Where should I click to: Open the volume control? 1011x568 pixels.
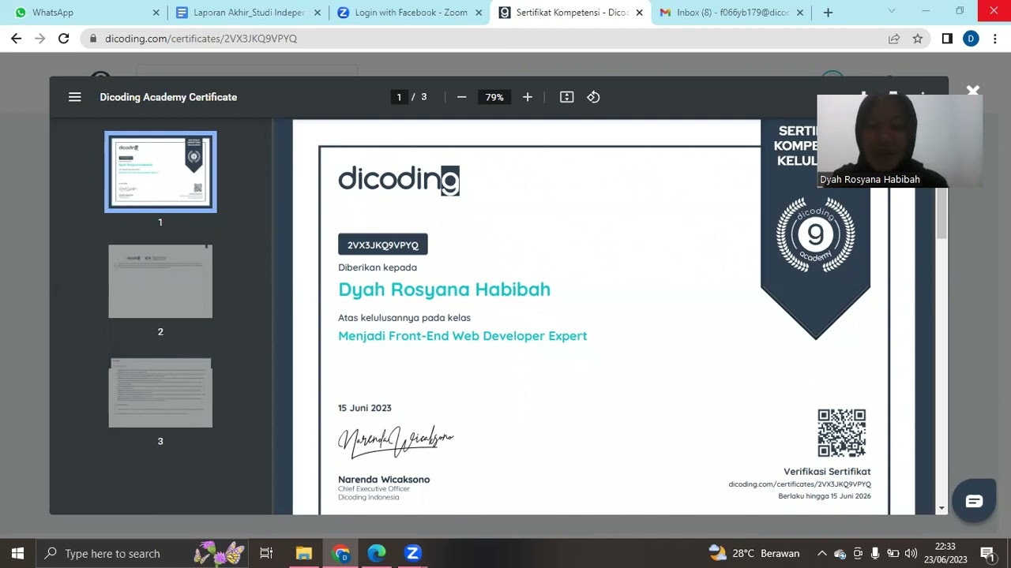pos(911,553)
